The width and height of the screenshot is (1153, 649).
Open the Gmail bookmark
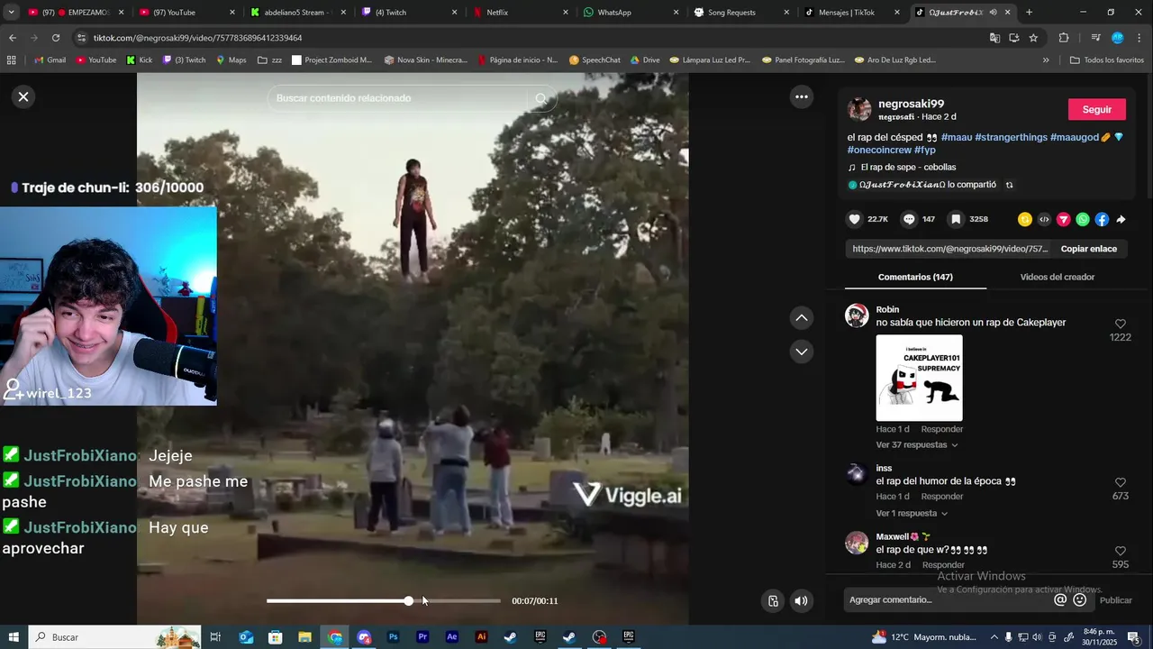[x=49, y=60]
